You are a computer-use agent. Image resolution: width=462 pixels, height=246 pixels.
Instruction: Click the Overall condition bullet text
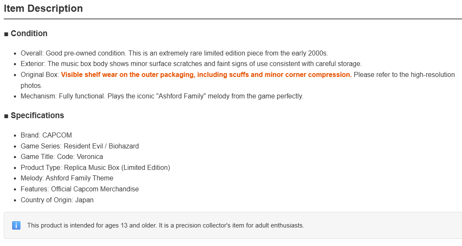click(x=174, y=53)
